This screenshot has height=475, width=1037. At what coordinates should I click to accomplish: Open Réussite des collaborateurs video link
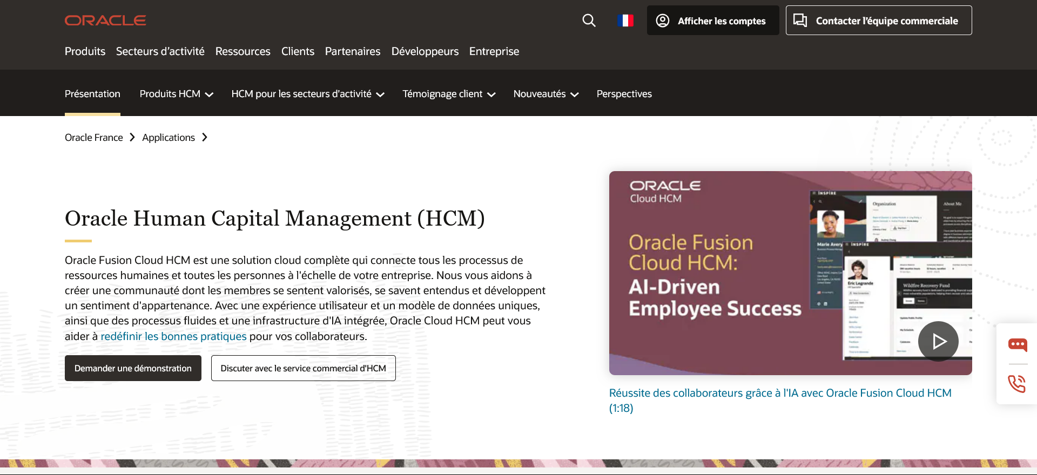coord(780,401)
